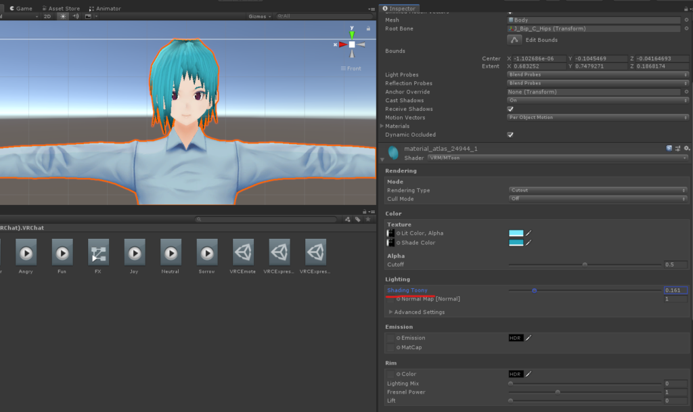Open Mesh object picker circle
Screen dimensions: 693x412
[686, 20]
